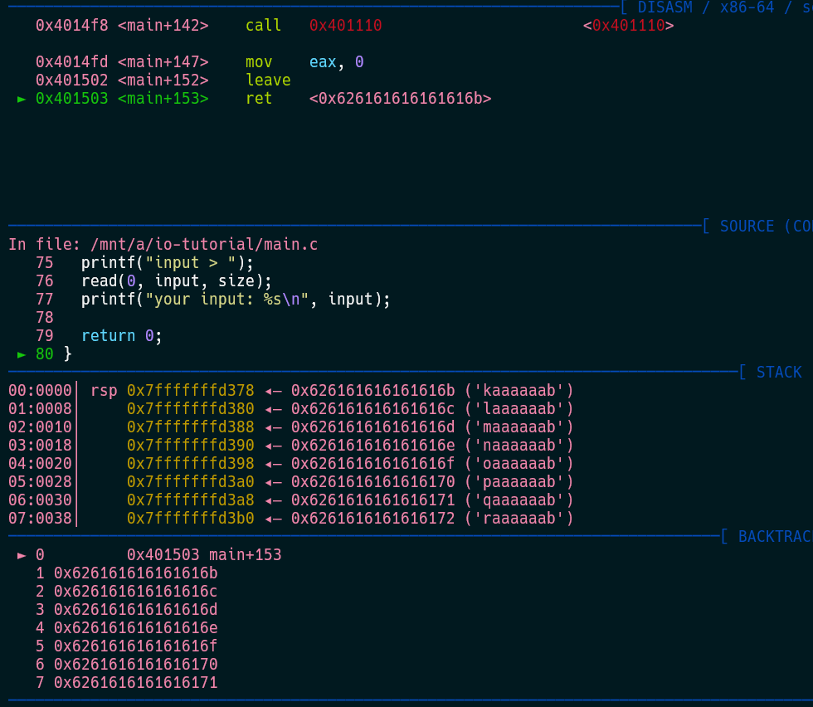This screenshot has width=813, height=707.
Task: Click stack value 0x626161616161616c ('laaaaaab')
Action: click(x=432, y=409)
